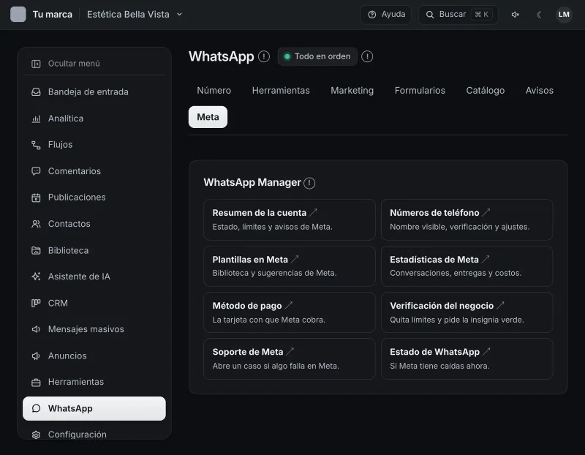Open the Formularios tab
Screen dimensions: 585x455
[420, 91]
